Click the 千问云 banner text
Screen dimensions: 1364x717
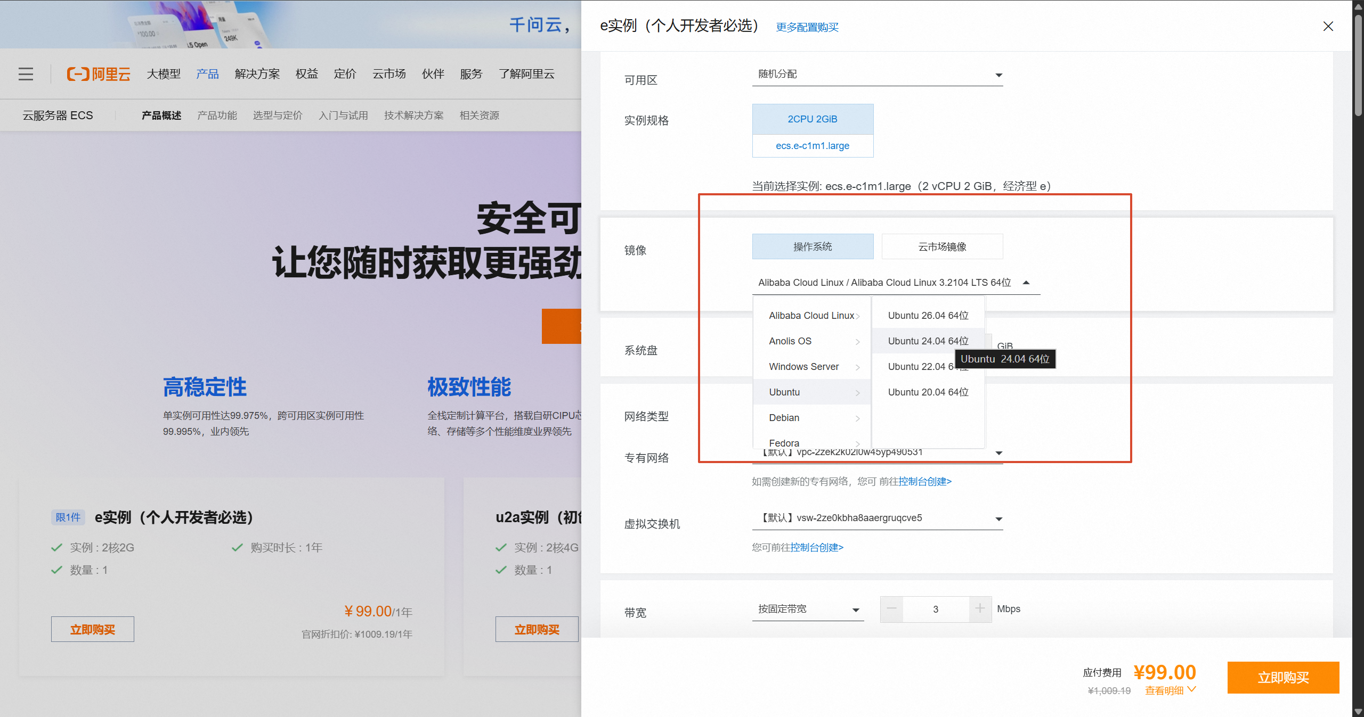539,25
